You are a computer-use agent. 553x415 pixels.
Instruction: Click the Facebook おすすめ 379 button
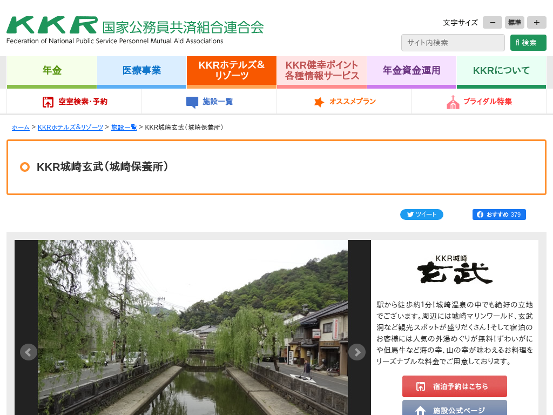coord(499,215)
